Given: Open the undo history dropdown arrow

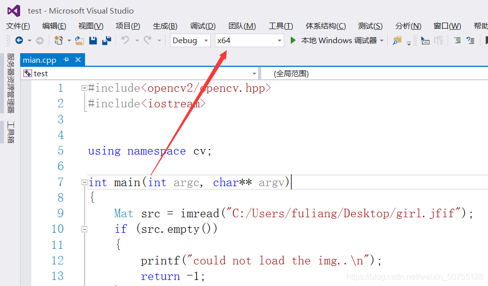Looking at the screenshot, I should [137, 41].
